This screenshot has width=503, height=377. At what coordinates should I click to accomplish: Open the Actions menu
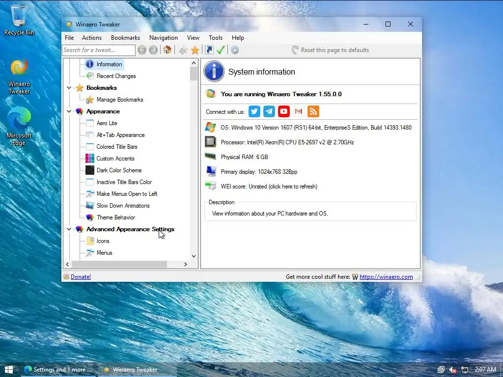pyautogui.click(x=92, y=38)
